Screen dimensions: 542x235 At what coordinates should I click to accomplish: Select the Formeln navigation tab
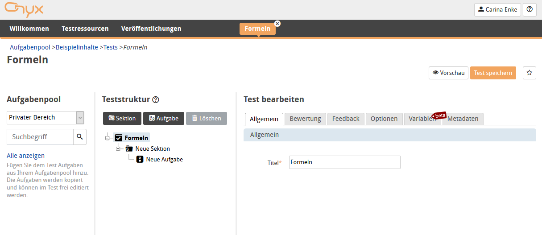pos(257,29)
